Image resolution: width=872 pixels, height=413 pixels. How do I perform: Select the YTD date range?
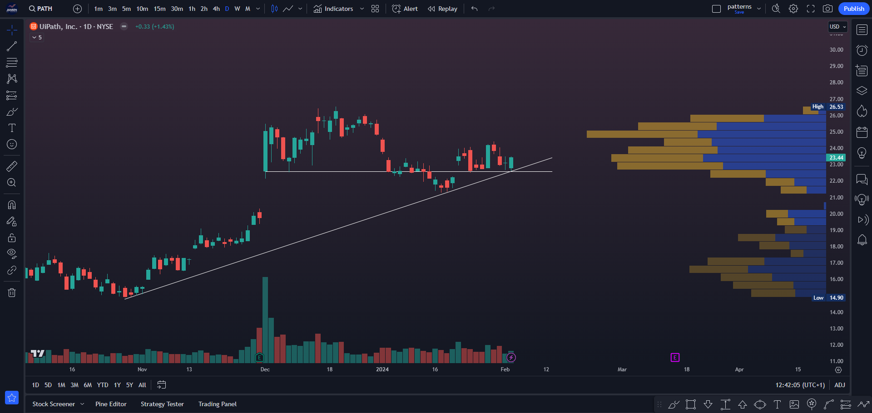[x=103, y=385]
